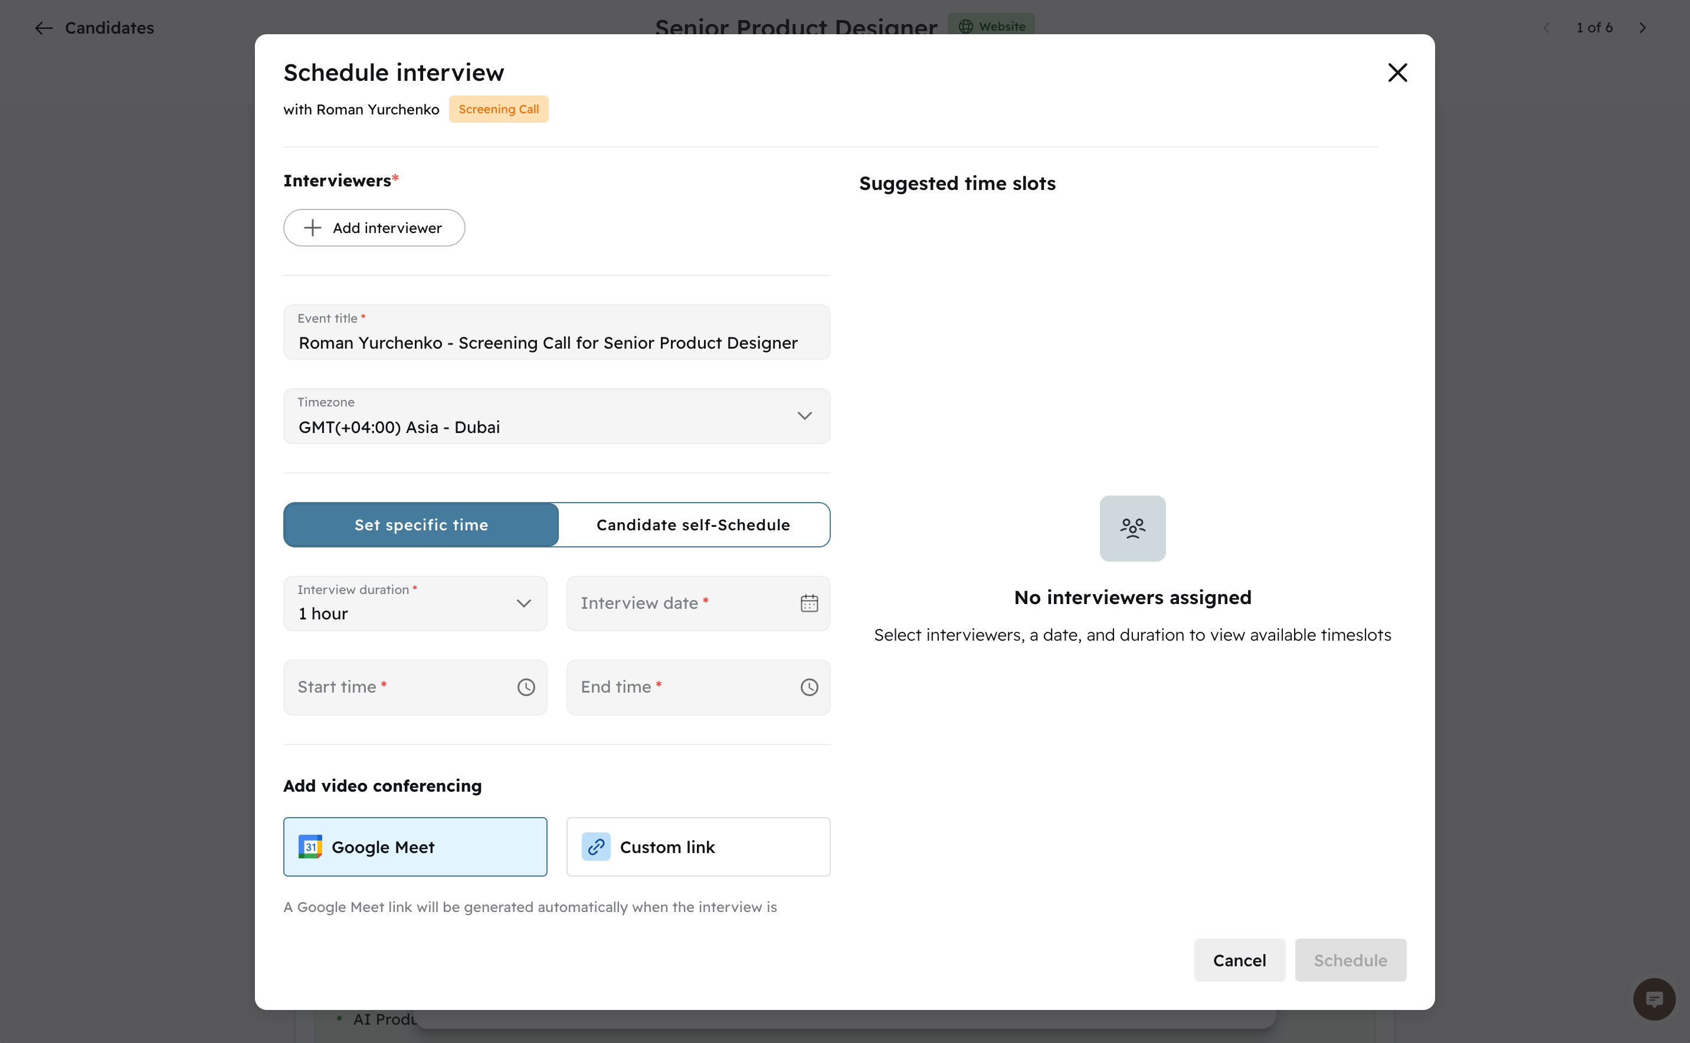Click the calendar icon in Interview date
This screenshot has width=1690, height=1043.
tap(809, 603)
